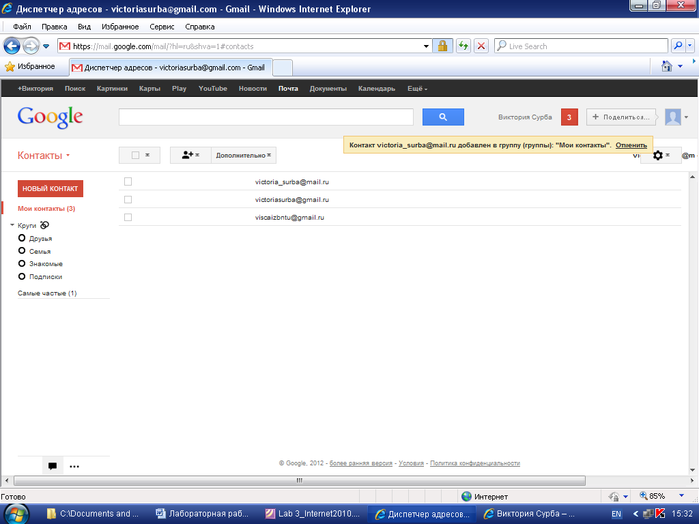Open the Контакты dropdown switcher
This screenshot has width=699, height=524.
44,156
